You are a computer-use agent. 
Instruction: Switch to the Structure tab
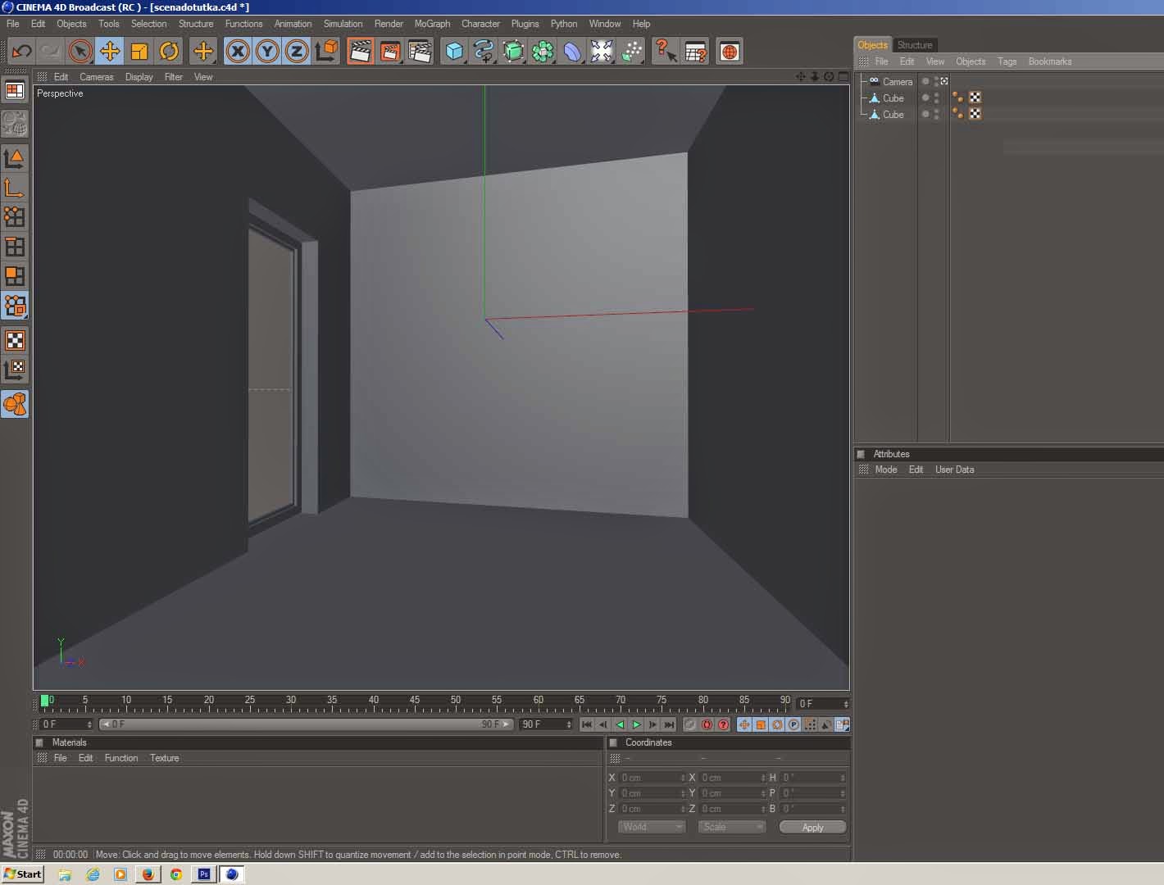[x=915, y=45]
